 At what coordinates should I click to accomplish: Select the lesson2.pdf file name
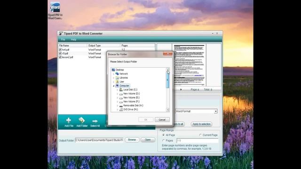coord(68,57)
